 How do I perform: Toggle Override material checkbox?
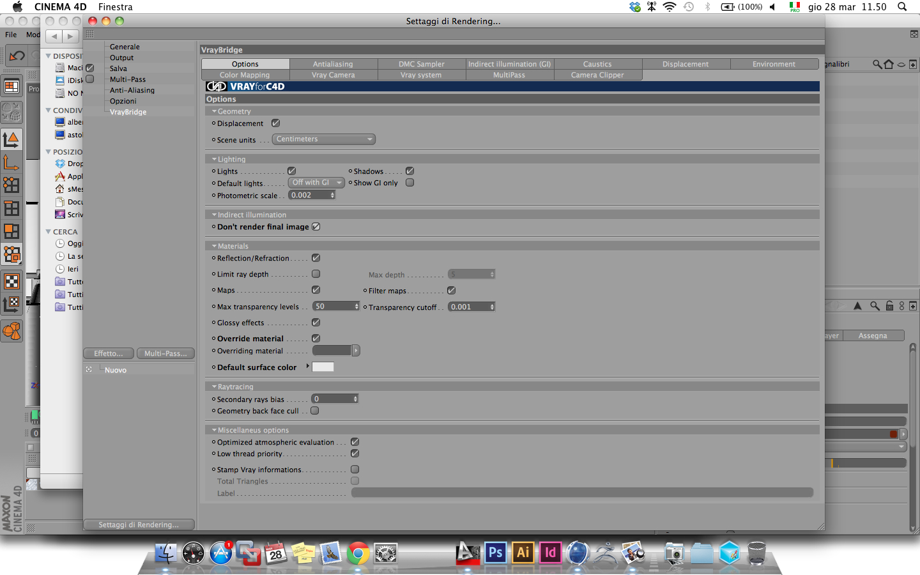point(316,339)
